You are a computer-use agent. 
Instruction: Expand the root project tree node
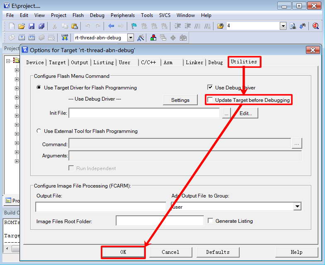coord(8,60)
